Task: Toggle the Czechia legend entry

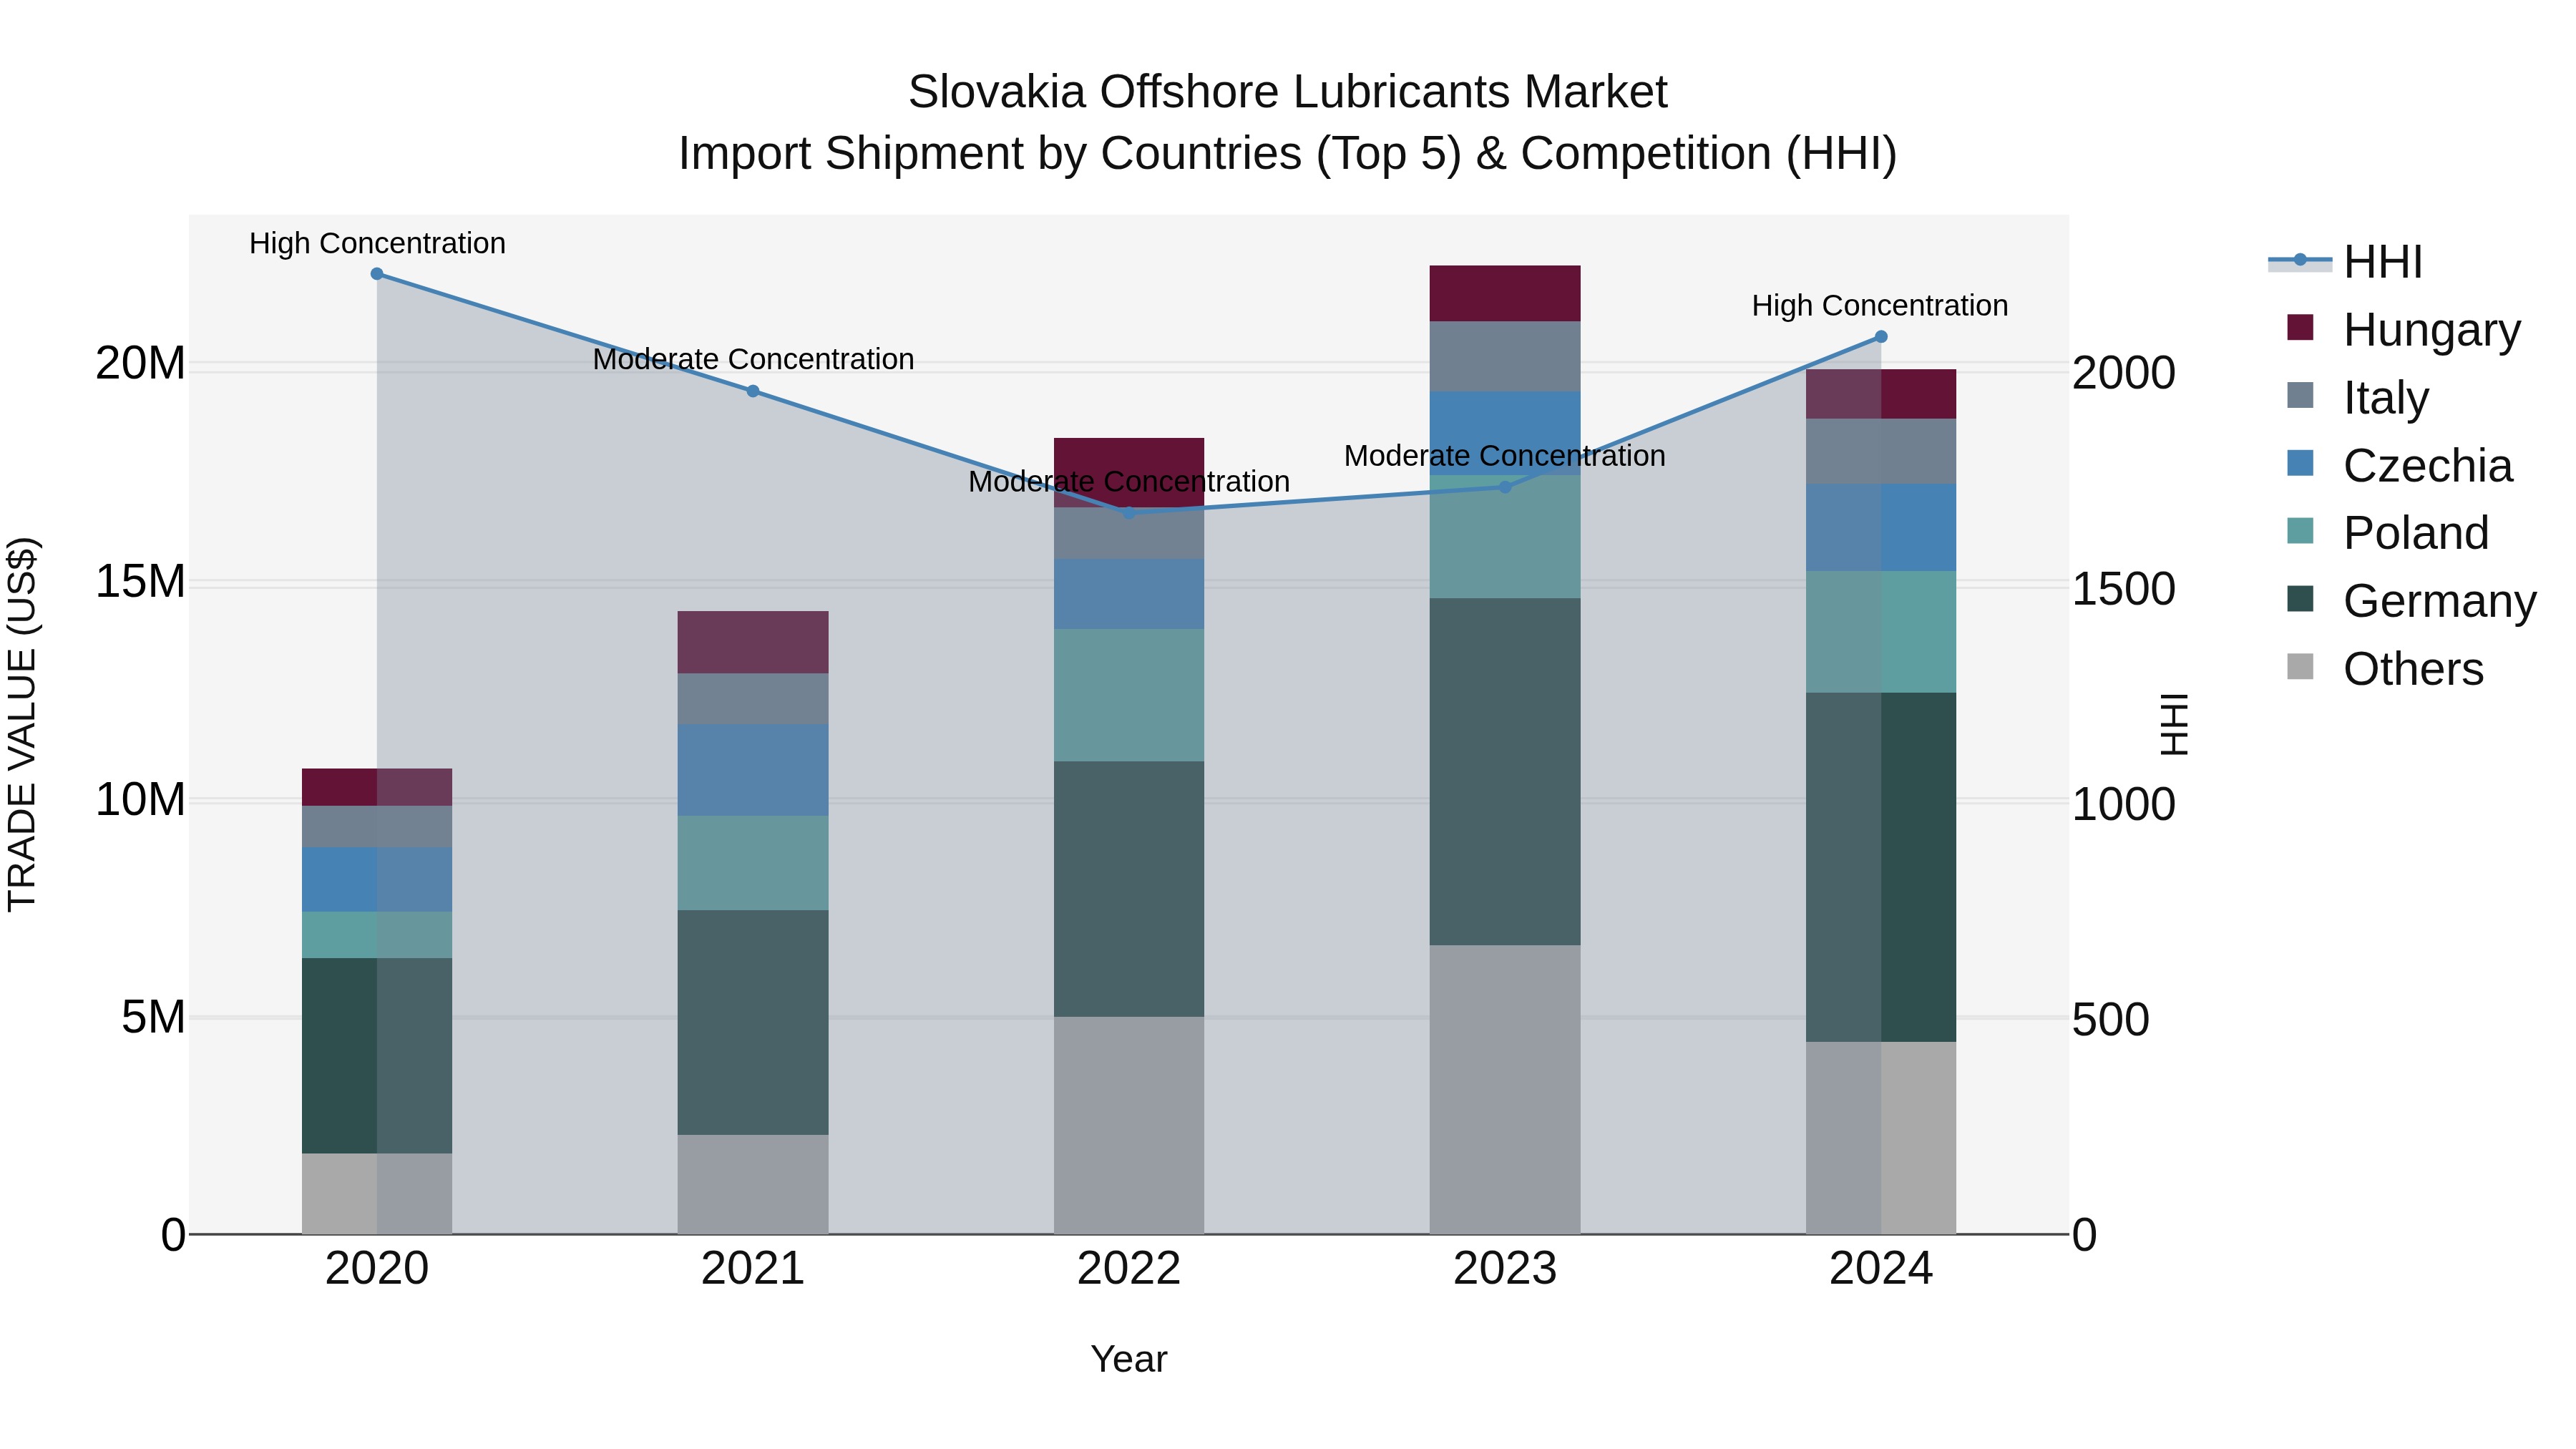Action: (x=2400, y=465)
